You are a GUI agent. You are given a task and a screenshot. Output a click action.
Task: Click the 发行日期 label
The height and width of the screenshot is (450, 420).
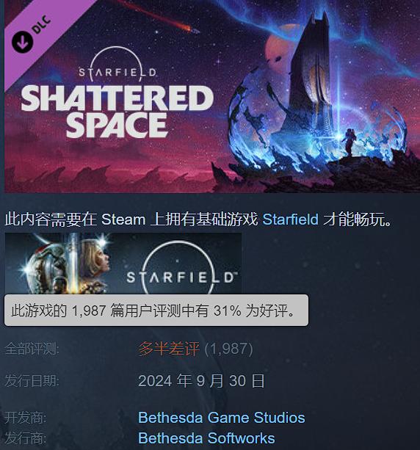click(32, 381)
